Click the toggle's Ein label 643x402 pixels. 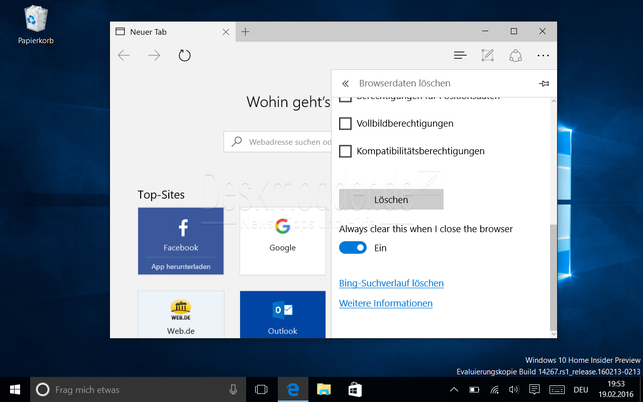coord(380,248)
